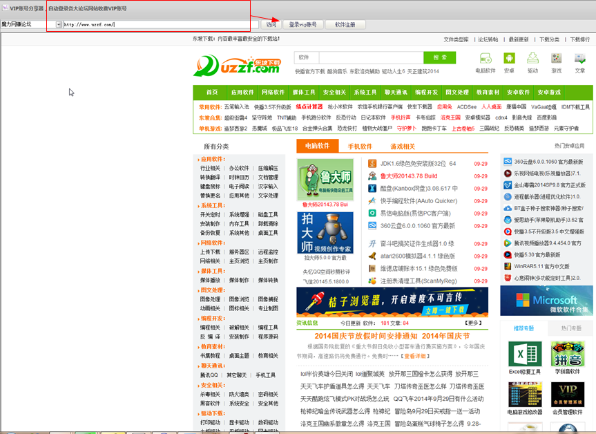Click the 易信电脑版 icon

372,214
